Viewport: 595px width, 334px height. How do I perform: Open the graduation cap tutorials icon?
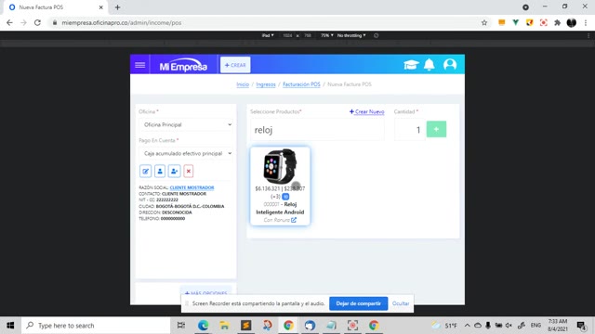(411, 65)
